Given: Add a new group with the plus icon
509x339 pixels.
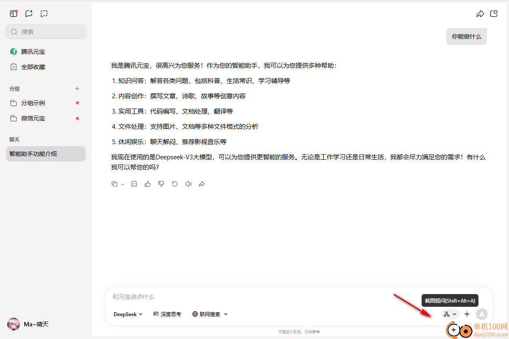Looking at the screenshot, I should click(77, 89).
